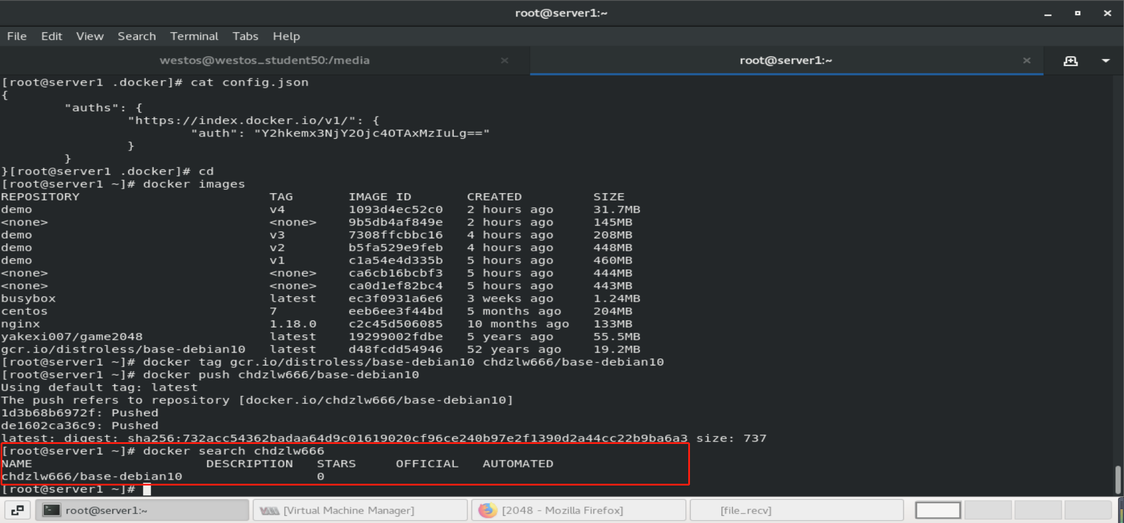The height and width of the screenshot is (523, 1124).
Task: Click the STARS column header
Action: pyautogui.click(x=336, y=464)
